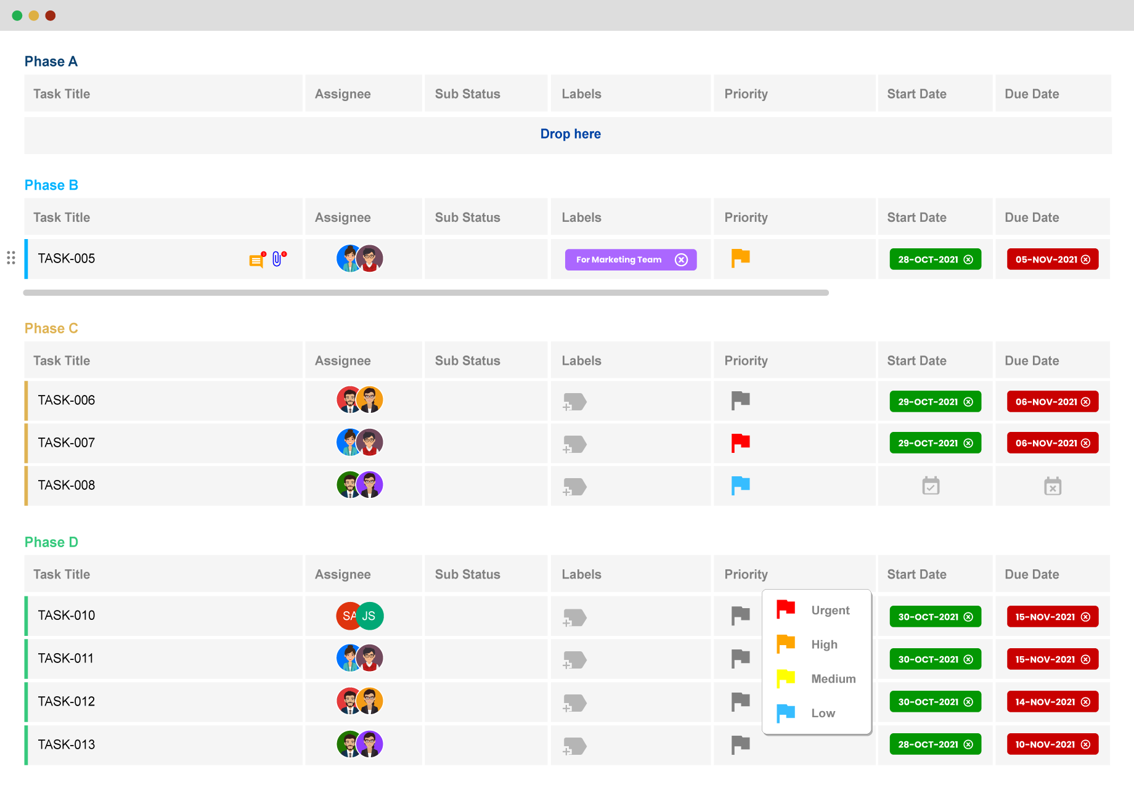The width and height of the screenshot is (1134, 785).
Task: Open comments on TASK-005
Action: click(x=256, y=259)
